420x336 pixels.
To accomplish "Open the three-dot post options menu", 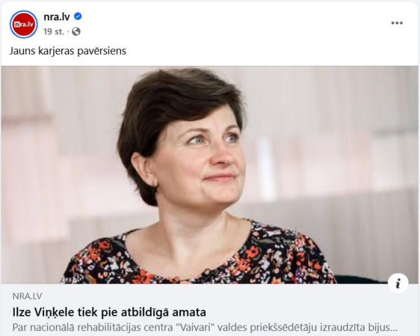I will coord(397,23).
